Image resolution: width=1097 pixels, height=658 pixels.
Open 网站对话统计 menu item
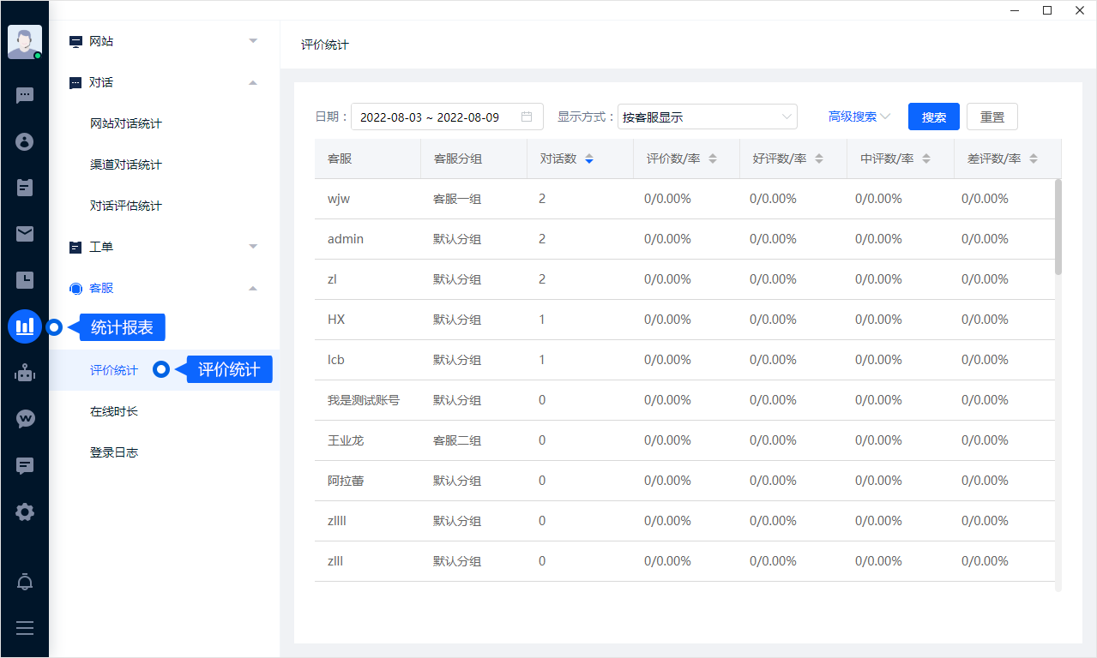126,123
